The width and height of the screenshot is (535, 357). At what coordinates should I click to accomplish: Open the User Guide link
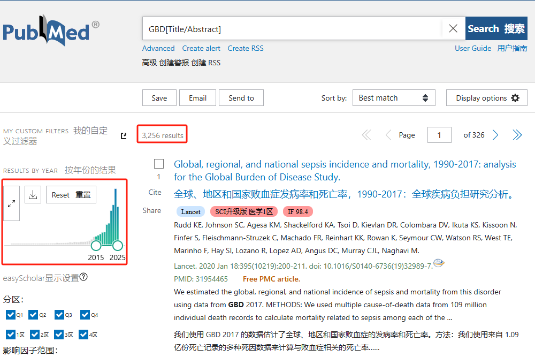[473, 49]
